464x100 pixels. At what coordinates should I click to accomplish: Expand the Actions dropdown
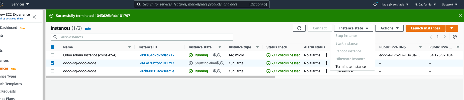coord(389,28)
